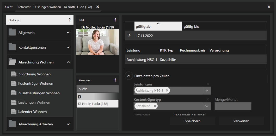Open the Leistungen dropdown arrow

[207, 91]
